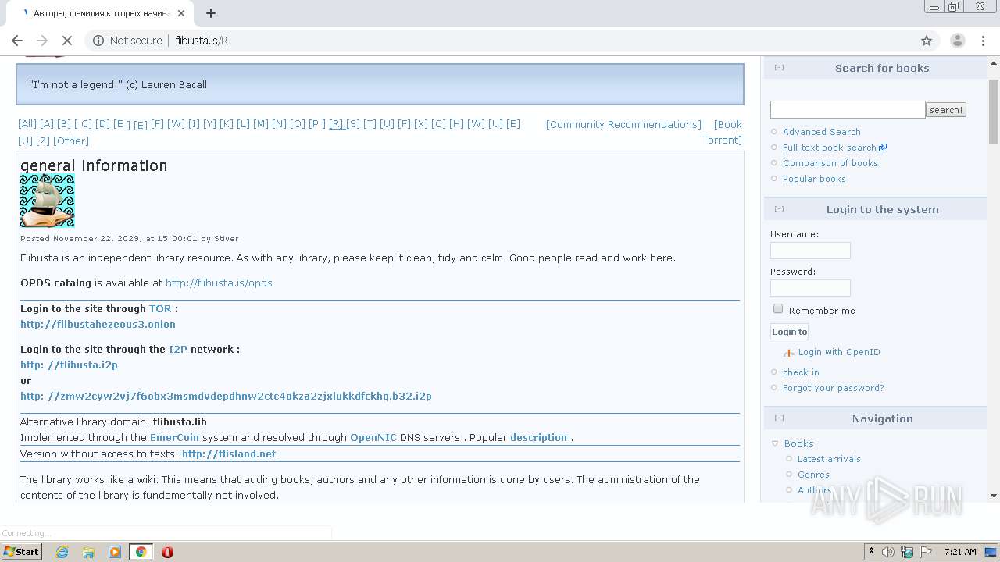This screenshot has height=562, width=1000.
Task: Click the OpenID icon beside Login with OpenID
Action: click(788, 353)
